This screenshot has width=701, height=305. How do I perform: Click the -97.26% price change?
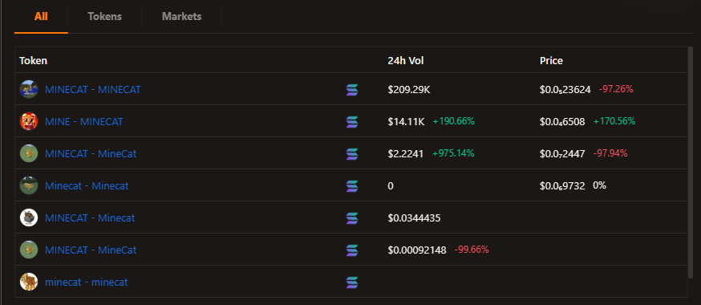[616, 89]
